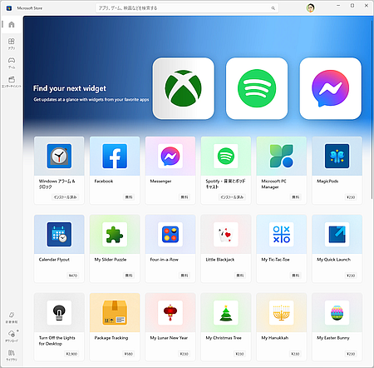Click the 'My Slider Puzzle' title text

[x=111, y=260]
